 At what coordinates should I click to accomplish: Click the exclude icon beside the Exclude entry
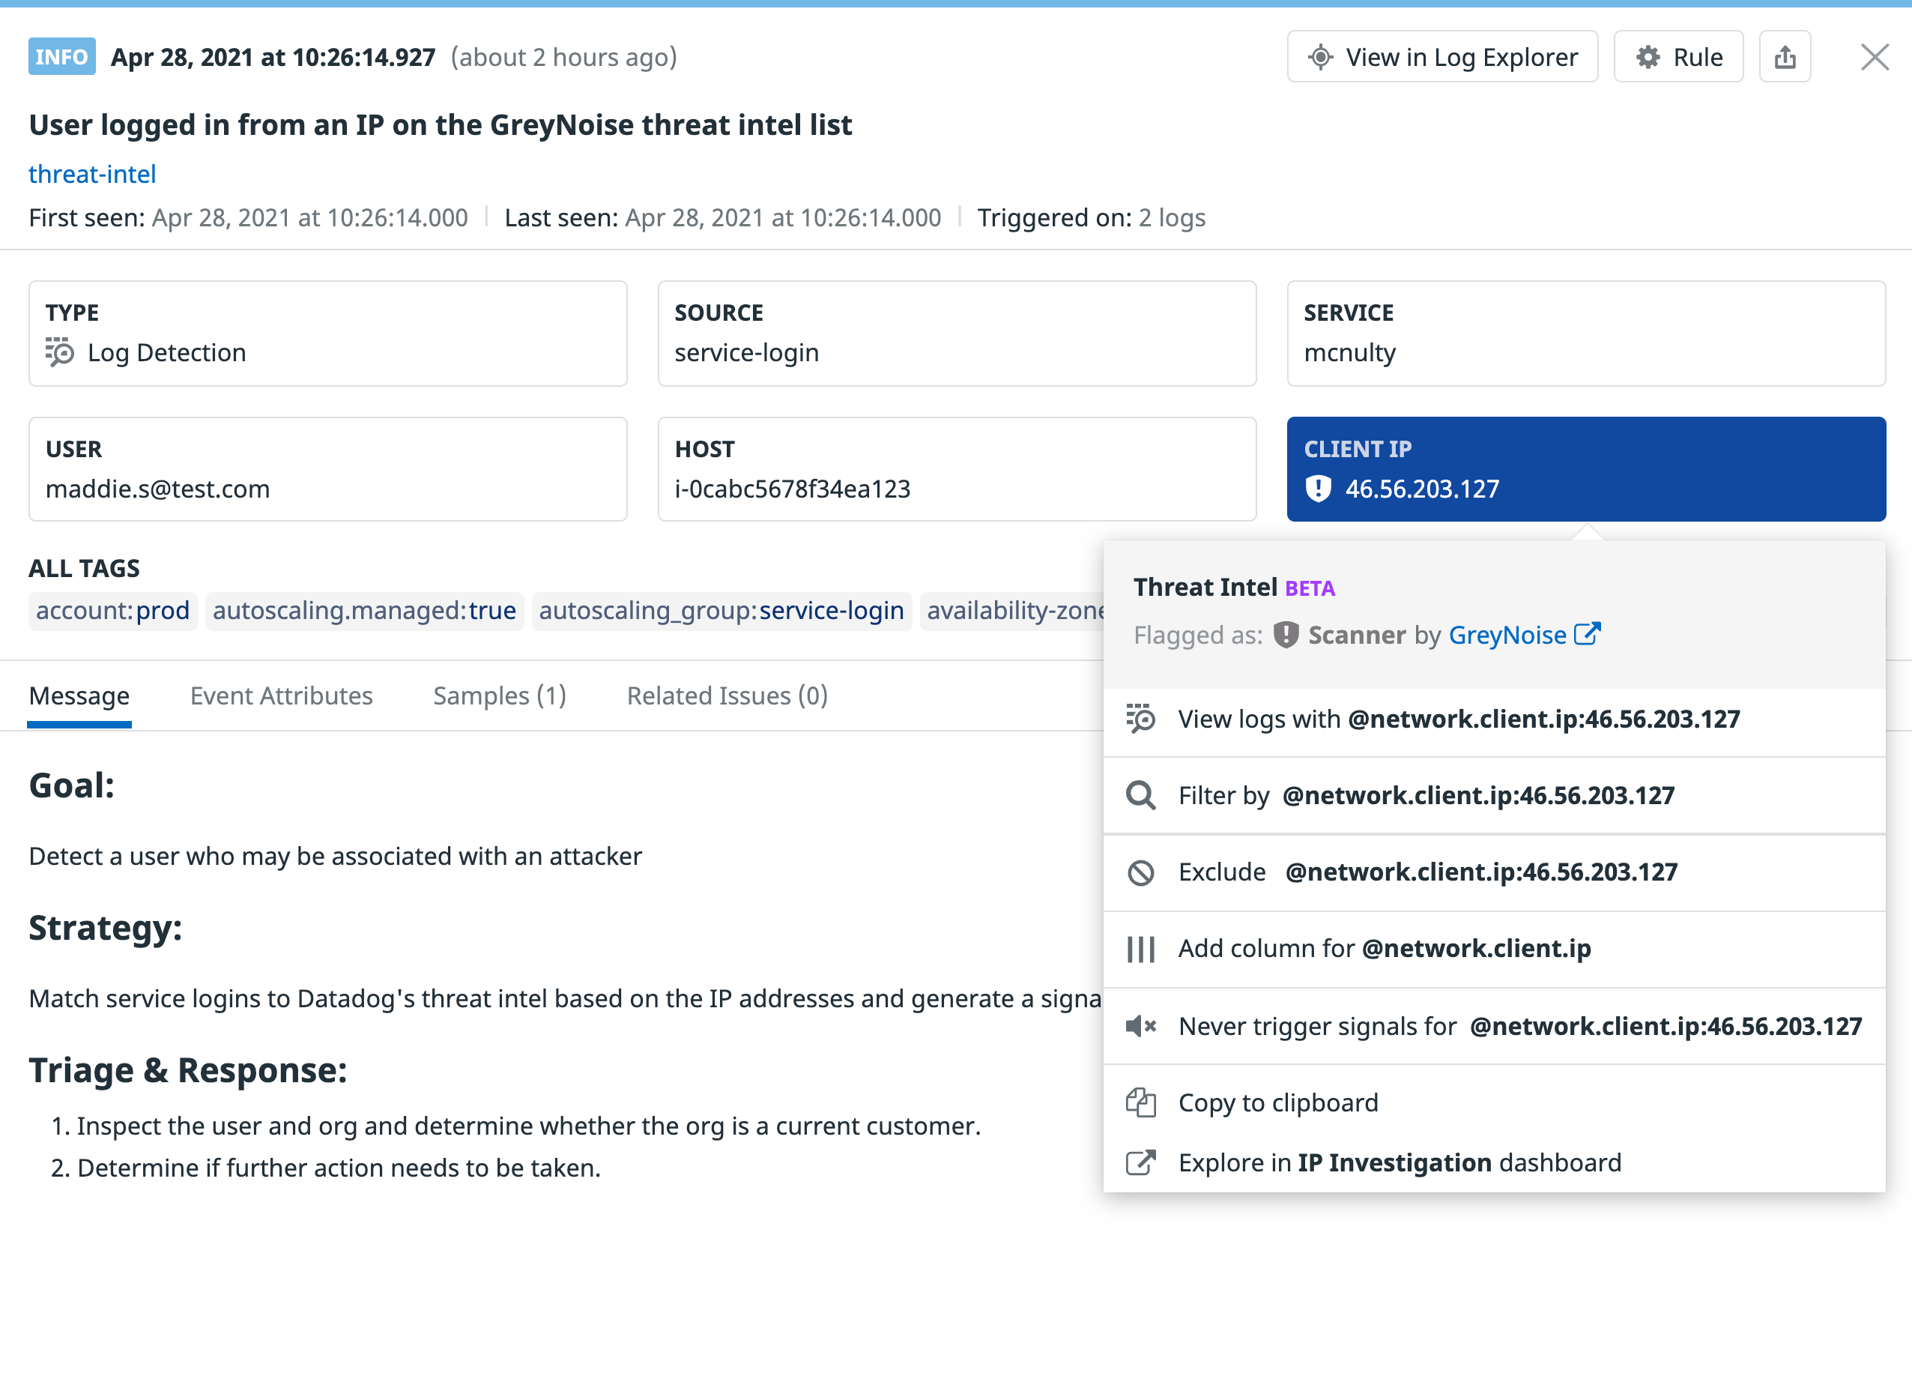pos(1140,872)
